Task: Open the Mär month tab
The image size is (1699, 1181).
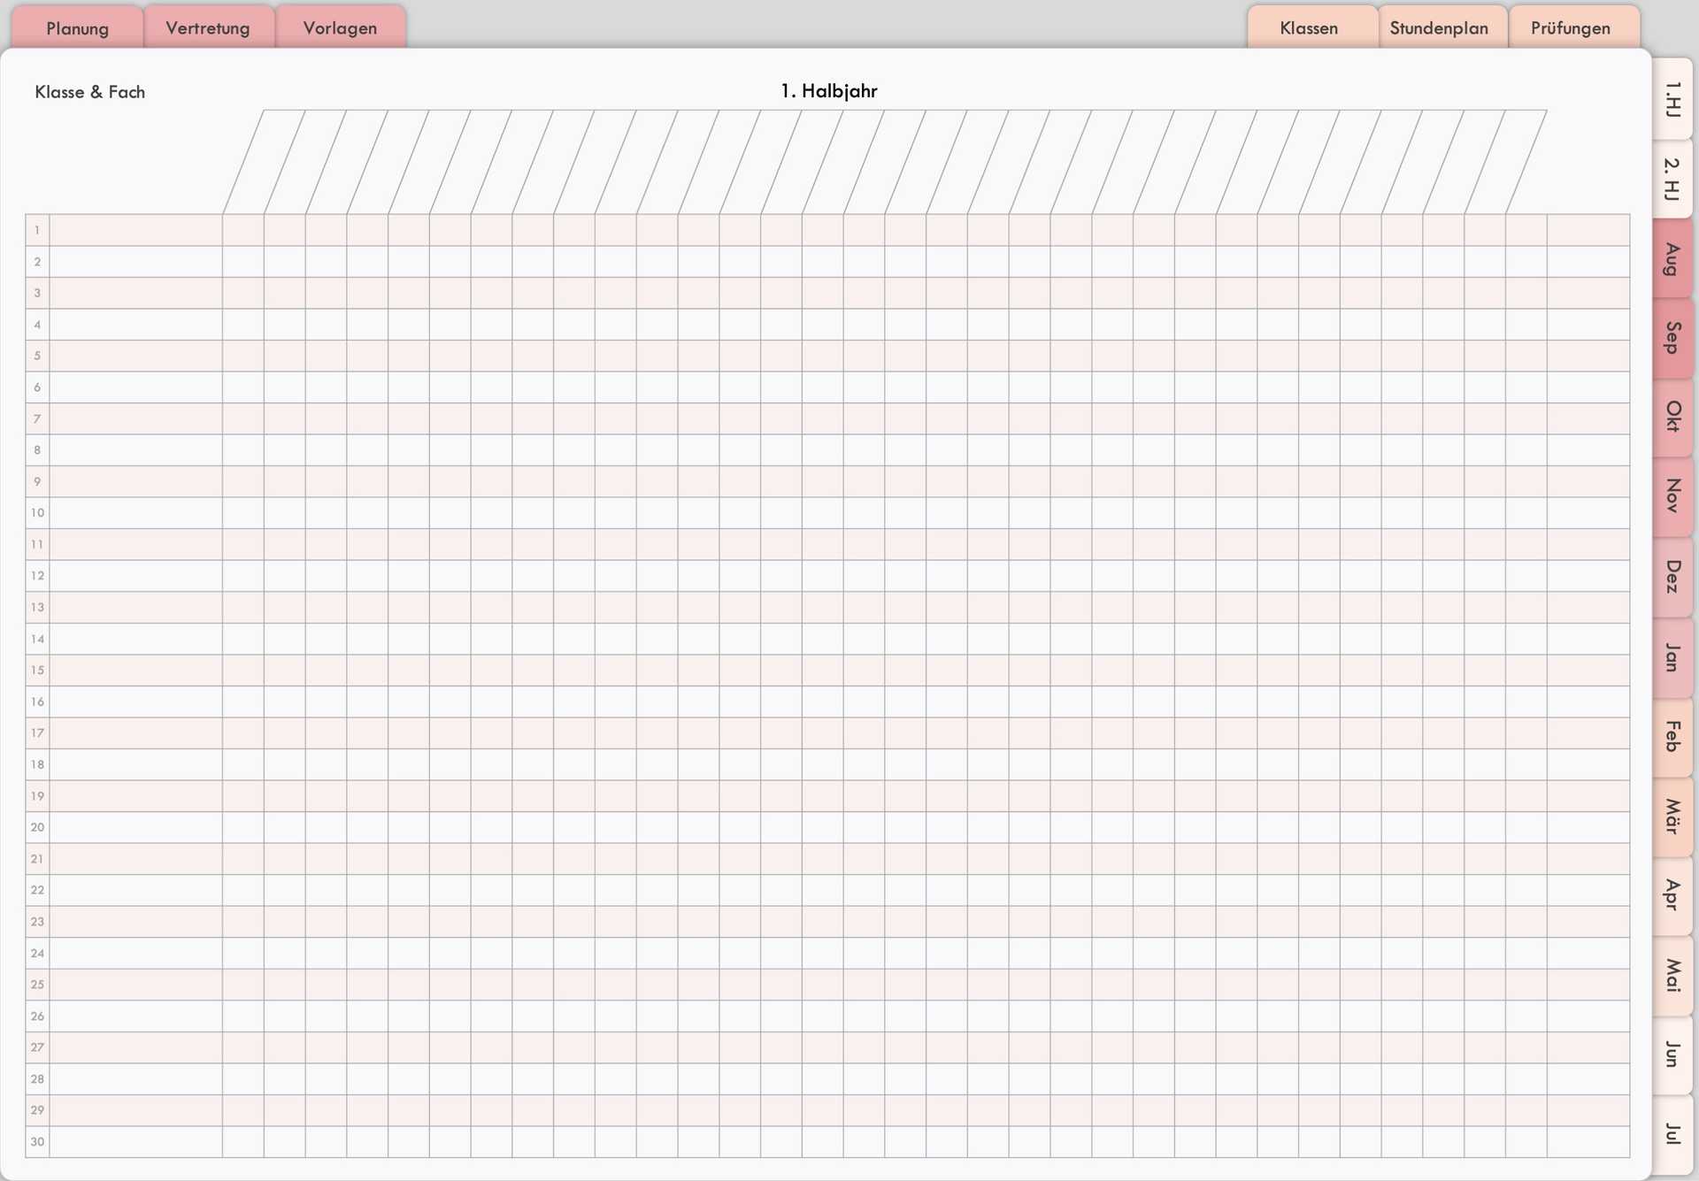Action: [x=1672, y=816]
